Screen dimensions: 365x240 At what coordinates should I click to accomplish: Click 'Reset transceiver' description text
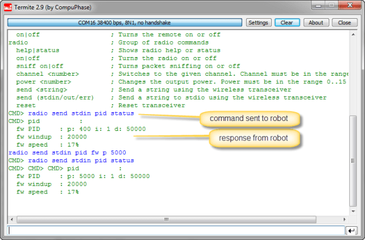152,105
